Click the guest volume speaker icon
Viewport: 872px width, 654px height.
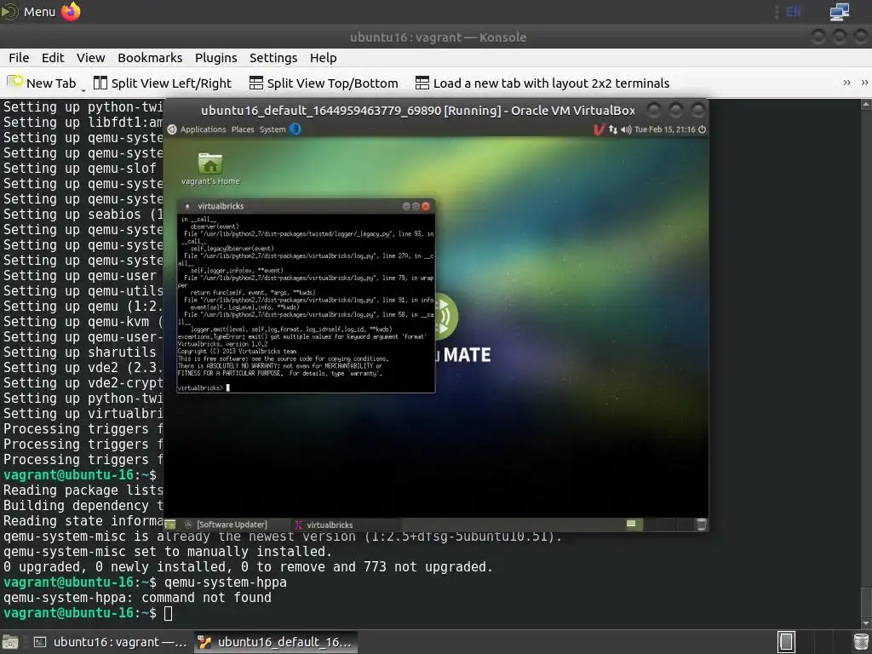click(626, 129)
